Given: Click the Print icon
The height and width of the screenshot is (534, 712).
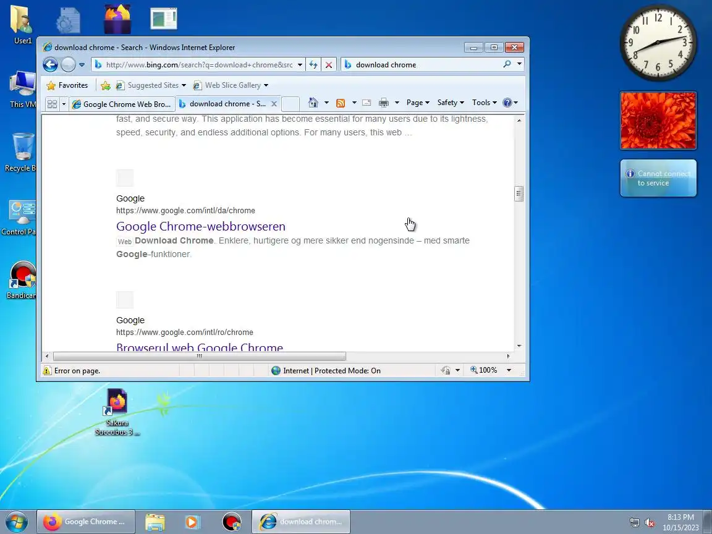Looking at the screenshot, I should (384, 103).
